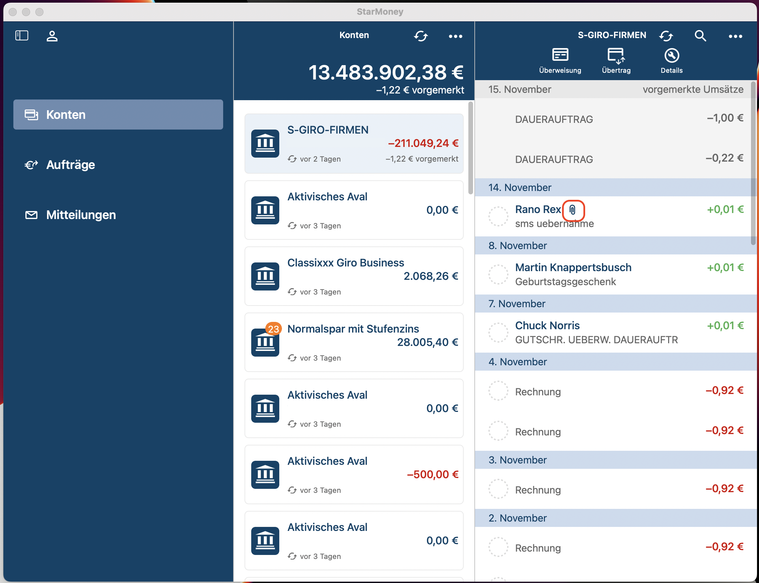Open the Mitteilungen section
The height and width of the screenshot is (583, 759).
tap(81, 214)
